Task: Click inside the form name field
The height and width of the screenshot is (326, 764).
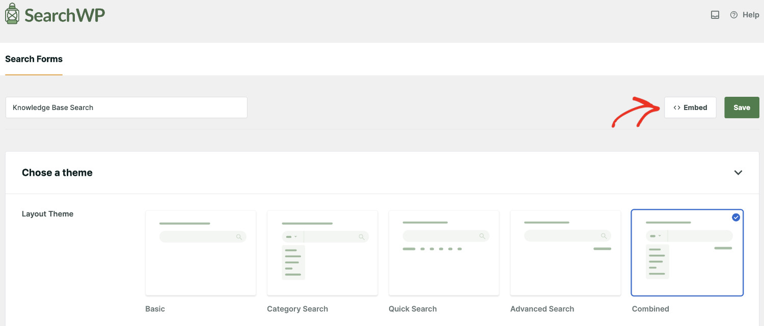Action: (126, 107)
